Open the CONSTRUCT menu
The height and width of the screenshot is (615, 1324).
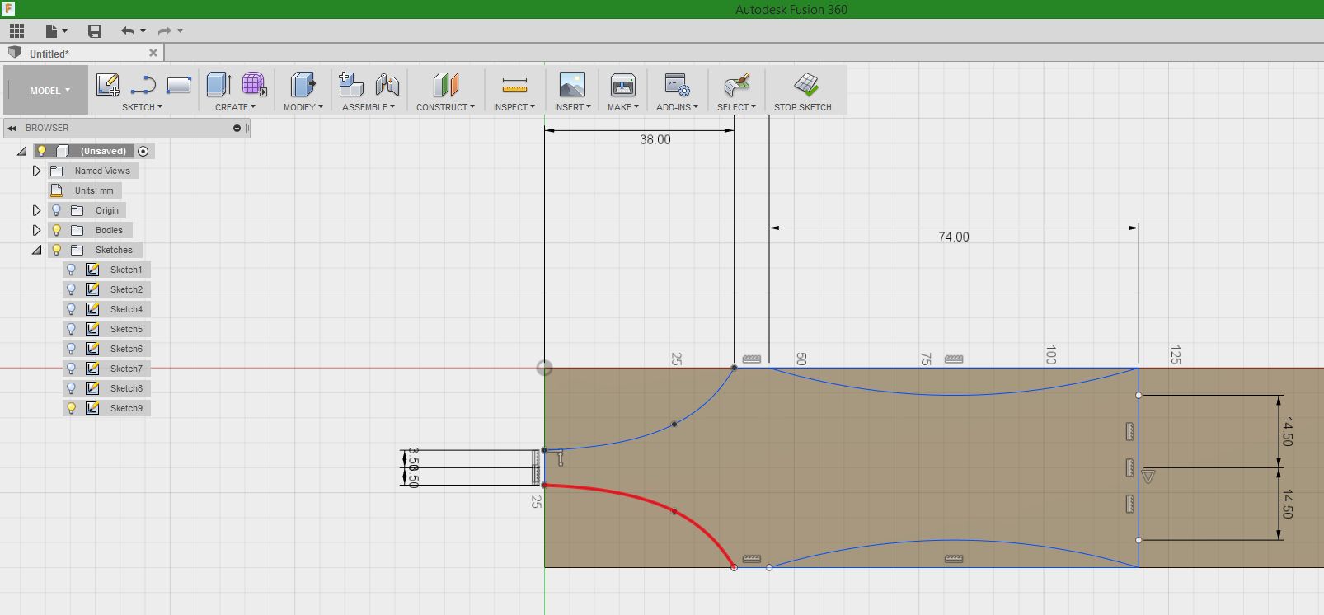click(445, 107)
